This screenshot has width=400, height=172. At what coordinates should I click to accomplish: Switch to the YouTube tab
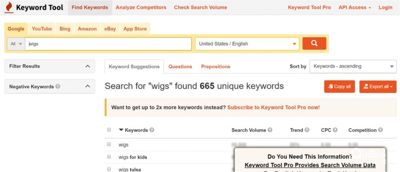pyautogui.click(x=42, y=29)
